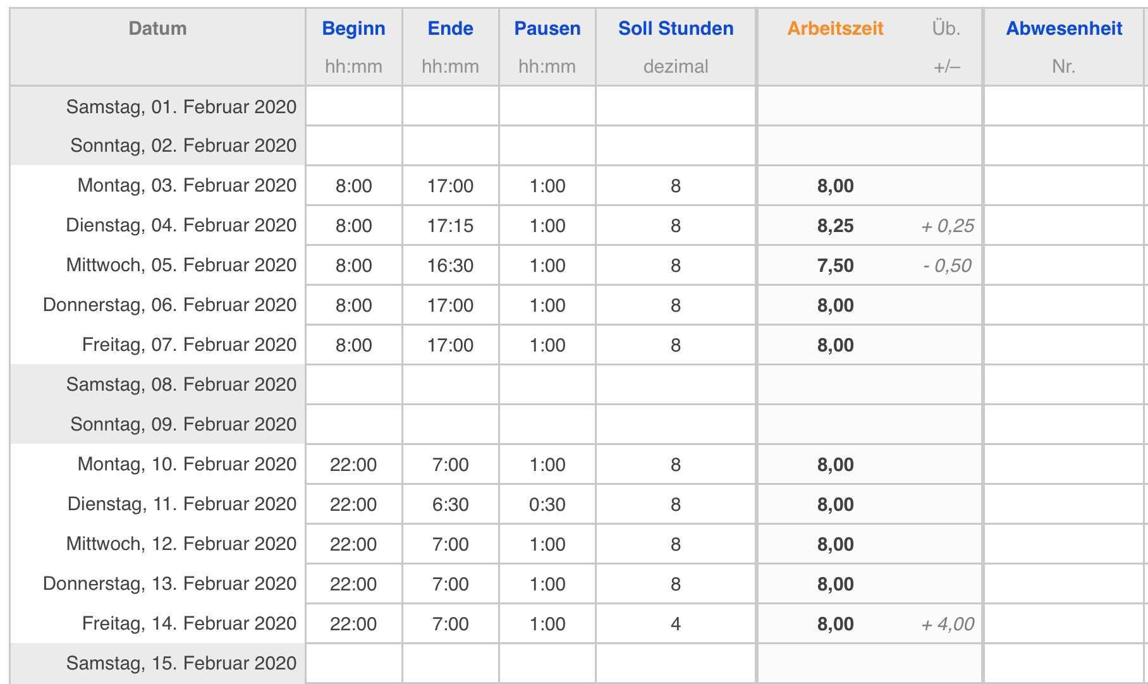The width and height of the screenshot is (1148, 684).
Task: Open the Soll Stunden column header
Action: [675, 28]
